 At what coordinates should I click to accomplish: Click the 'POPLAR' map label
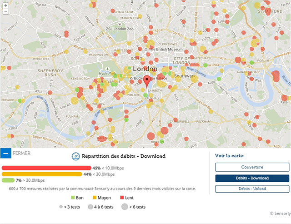[263, 60]
